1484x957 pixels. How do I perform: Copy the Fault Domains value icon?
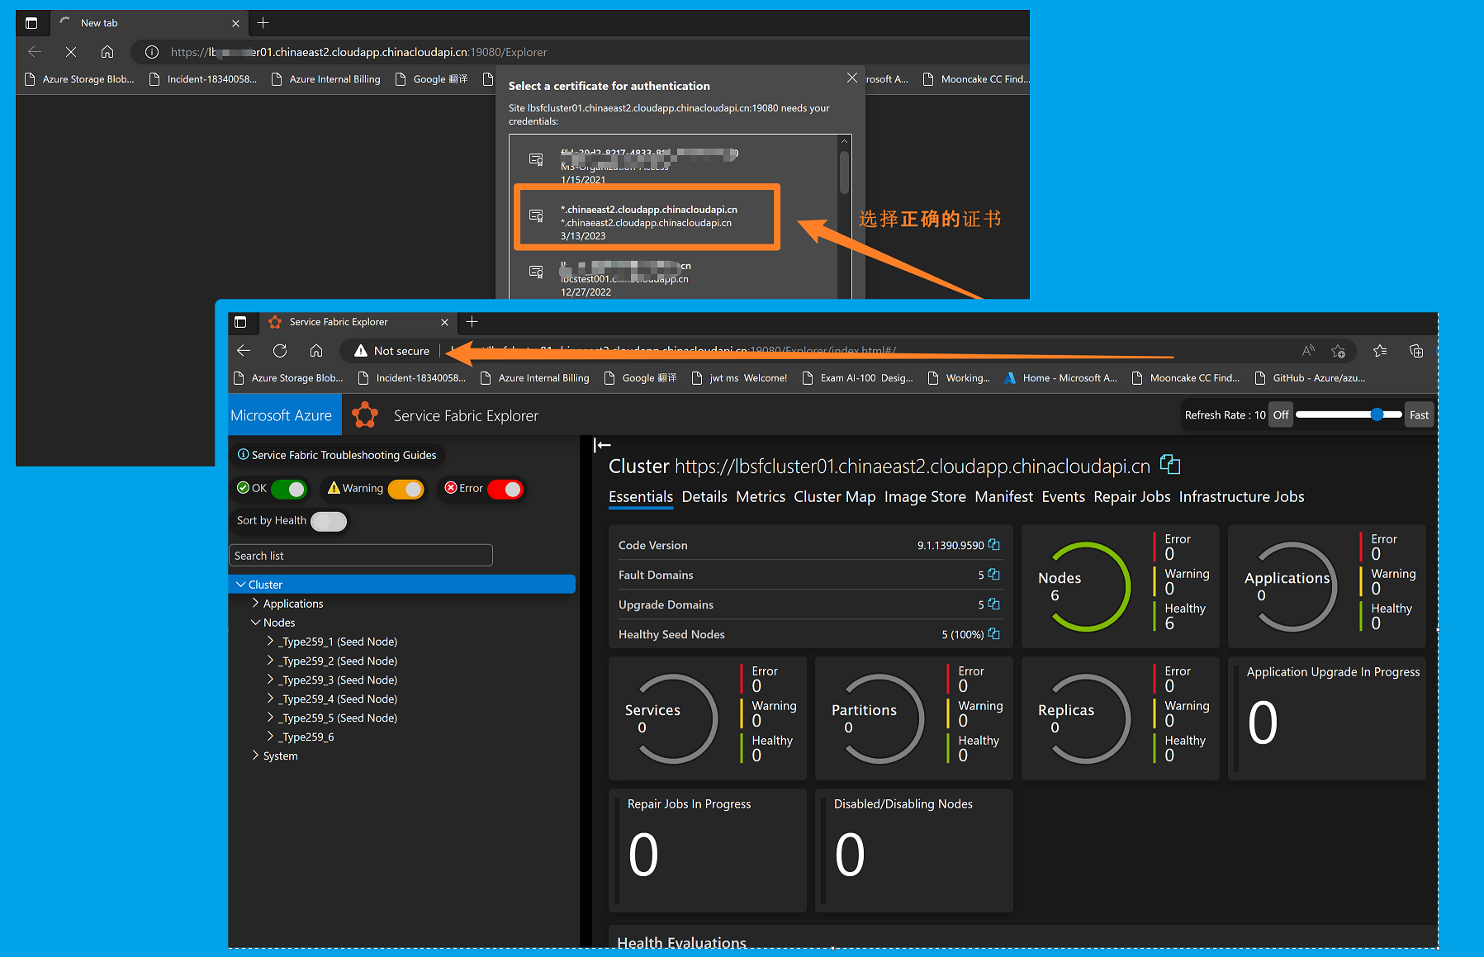[993, 575]
